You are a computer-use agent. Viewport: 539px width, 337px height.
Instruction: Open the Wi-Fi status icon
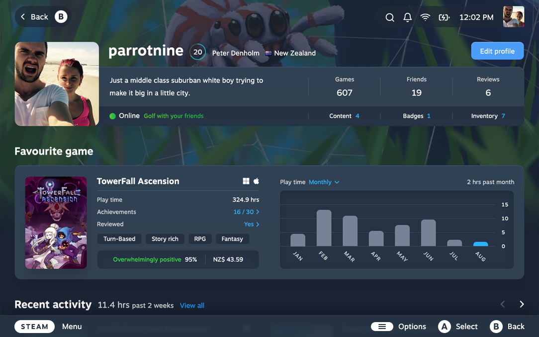point(425,17)
